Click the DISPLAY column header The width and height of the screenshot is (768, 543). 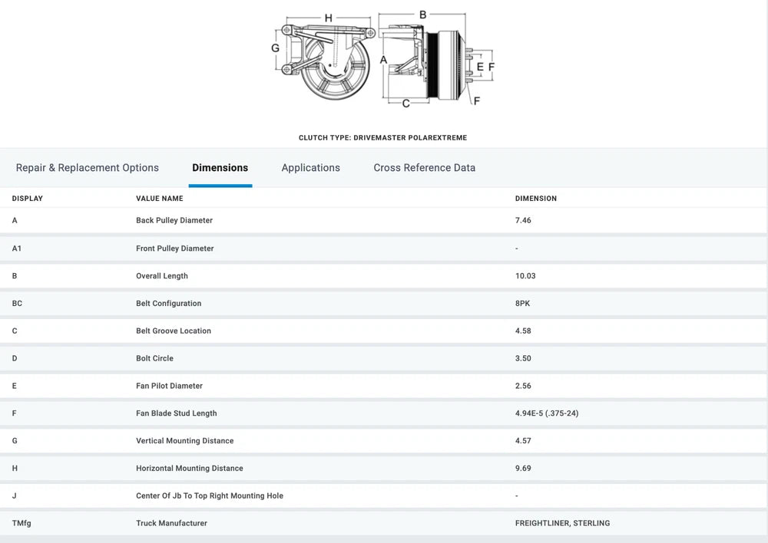(28, 199)
